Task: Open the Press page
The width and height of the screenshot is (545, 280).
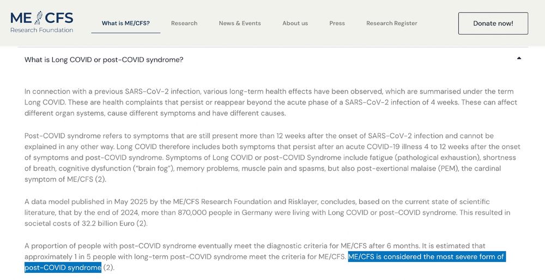Action: [x=337, y=23]
